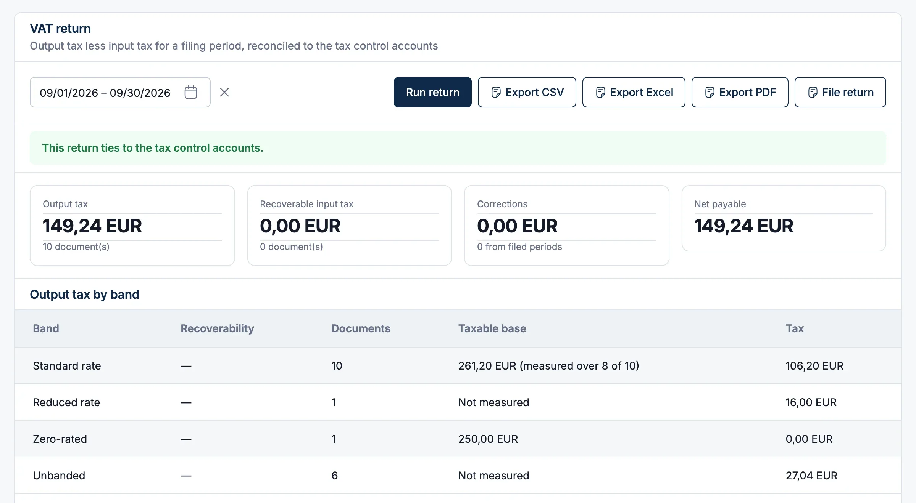
Task: Click the Documents column header
Action: pyautogui.click(x=361, y=328)
